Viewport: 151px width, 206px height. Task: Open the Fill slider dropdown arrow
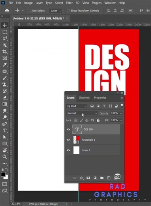pos(121,120)
